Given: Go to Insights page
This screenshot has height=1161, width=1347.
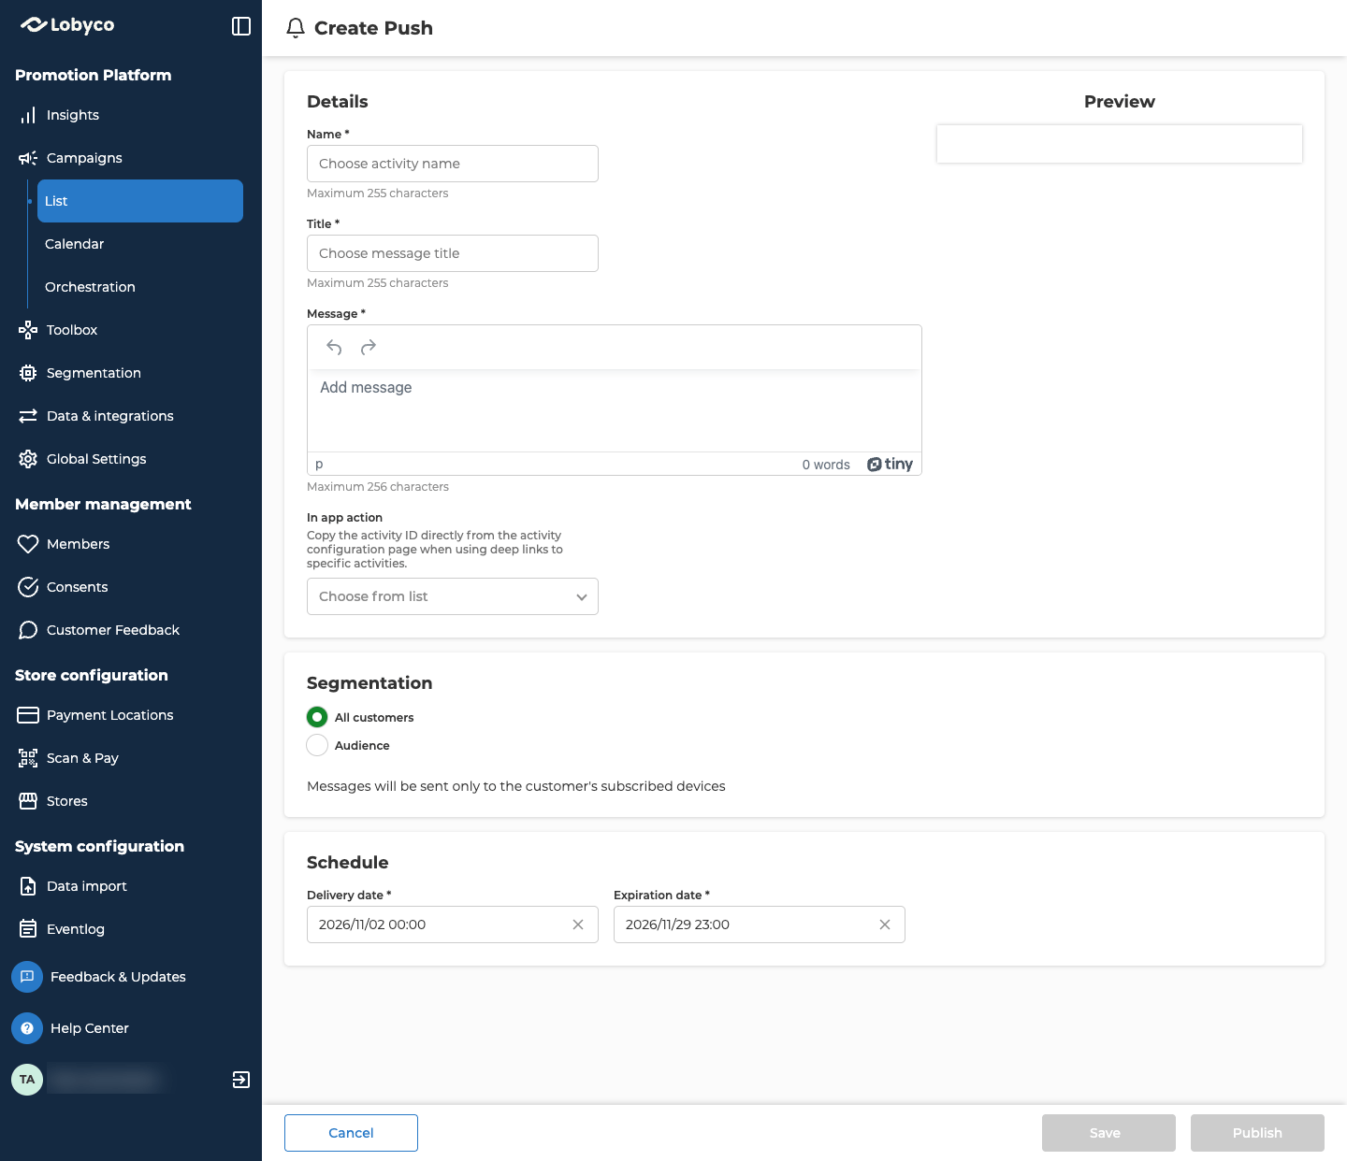Looking at the screenshot, I should coord(73,115).
